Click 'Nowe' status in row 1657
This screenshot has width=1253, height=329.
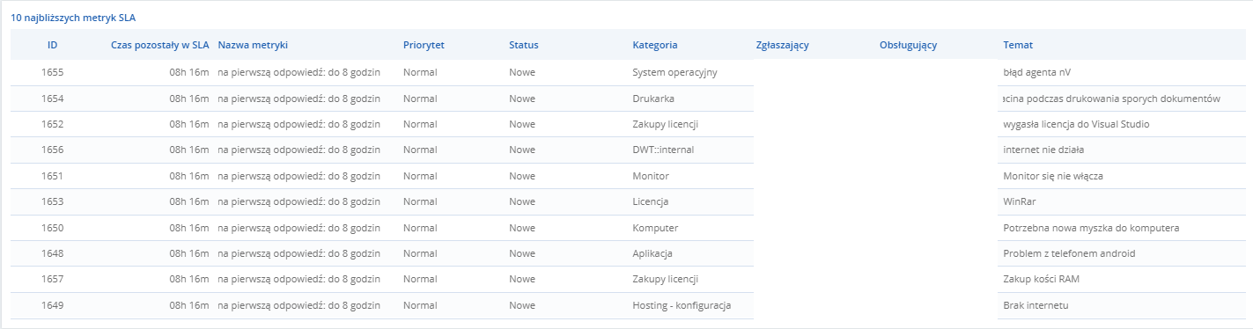click(x=522, y=279)
